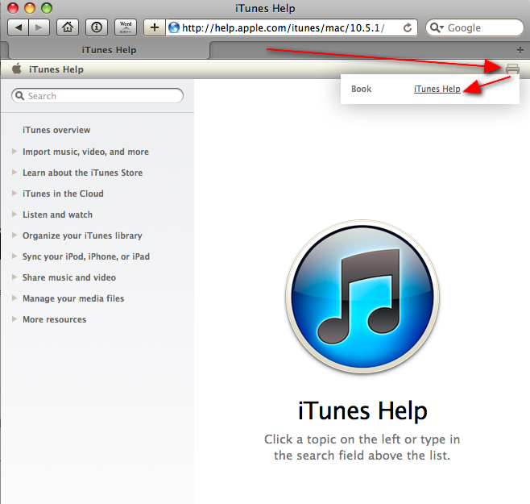The image size is (530, 504).
Task: Expand the More resources topic
Action: 14,319
